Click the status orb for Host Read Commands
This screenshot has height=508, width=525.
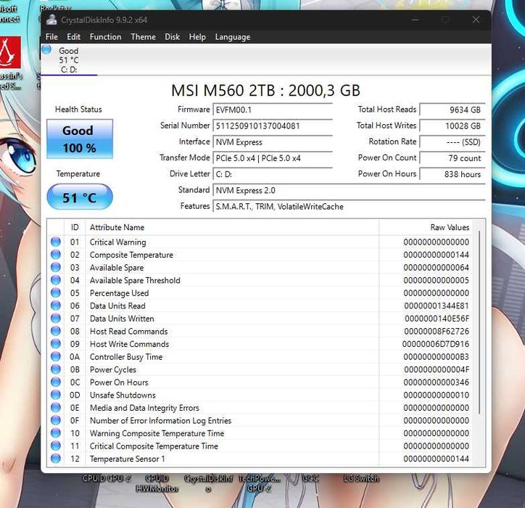click(56, 331)
